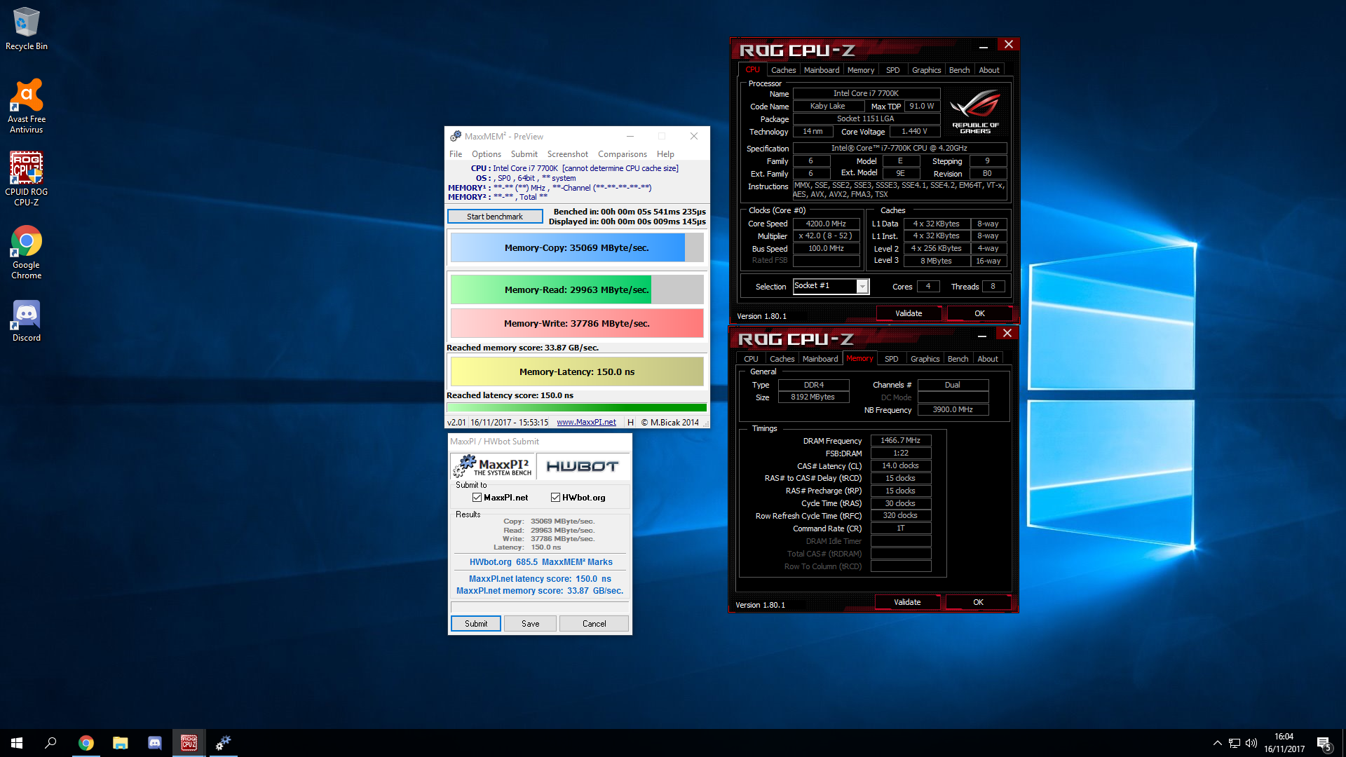Click the green progress bar in MaxxMEM

[576, 407]
